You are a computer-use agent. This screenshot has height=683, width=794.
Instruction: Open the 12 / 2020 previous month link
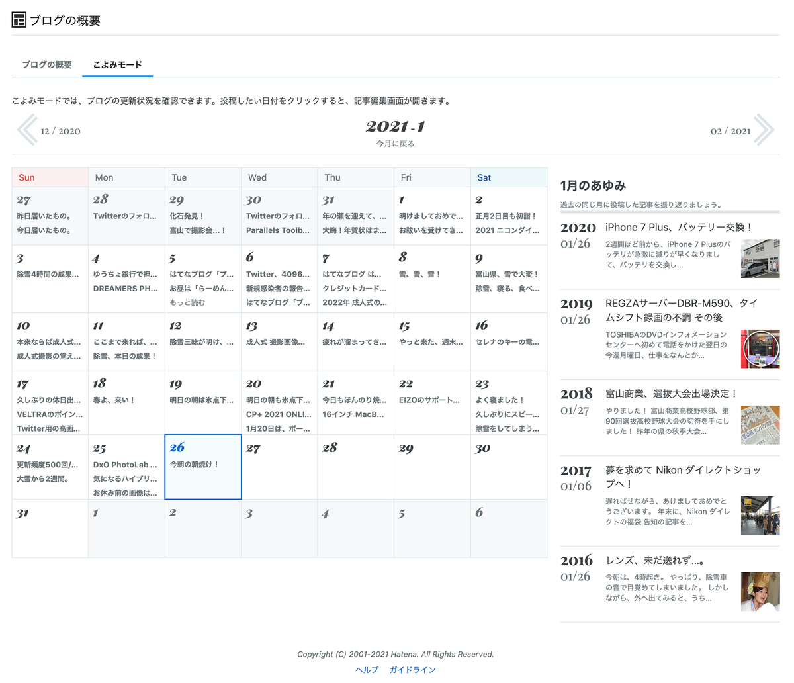pos(60,131)
